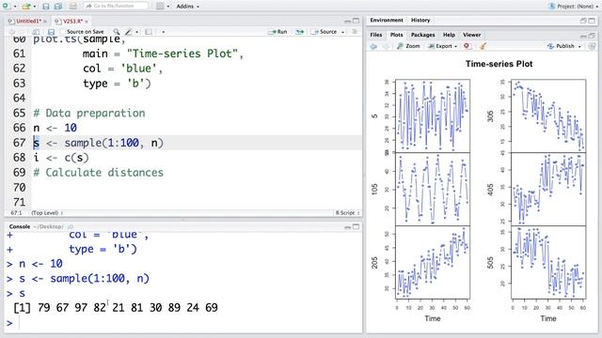This screenshot has height=338, width=602.
Task: Save the script using editor toolbar disk icon
Action: coord(51,32)
